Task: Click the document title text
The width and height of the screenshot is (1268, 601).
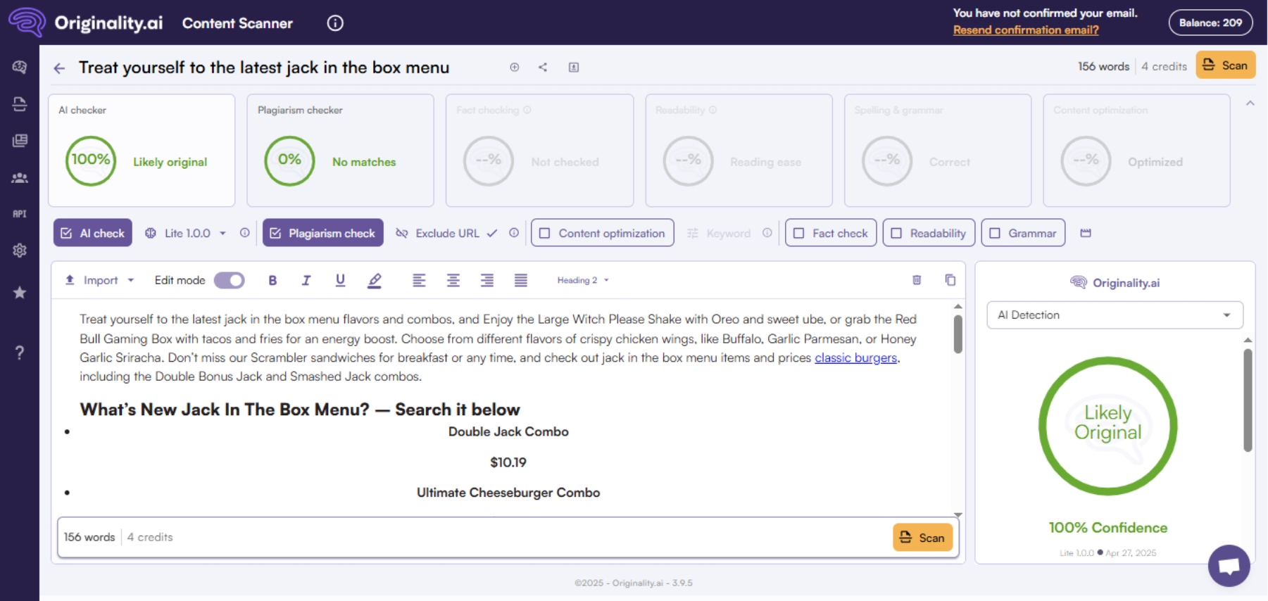Action: (264, 68)
